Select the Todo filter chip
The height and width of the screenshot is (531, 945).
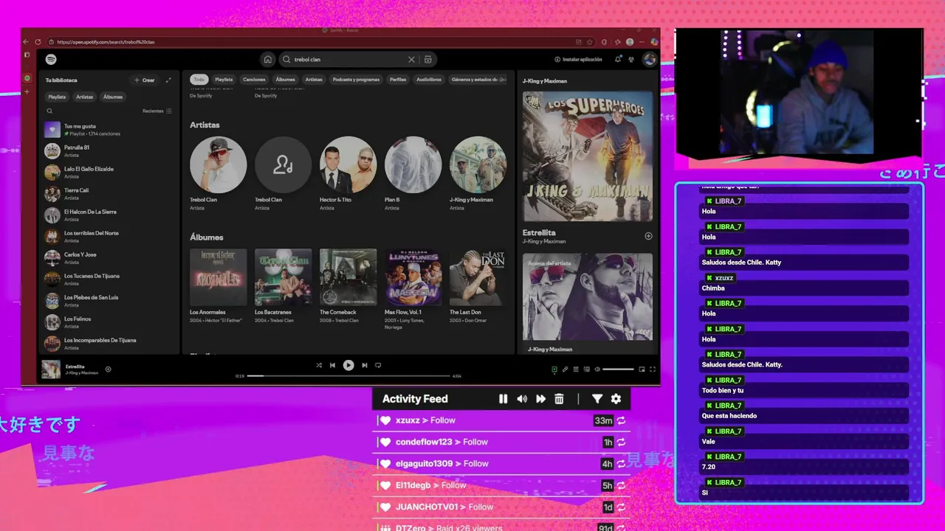198,79
